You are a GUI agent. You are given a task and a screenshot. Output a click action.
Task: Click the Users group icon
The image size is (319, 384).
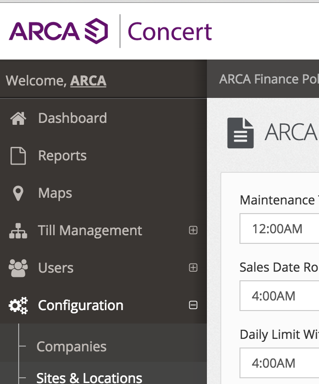18,268
